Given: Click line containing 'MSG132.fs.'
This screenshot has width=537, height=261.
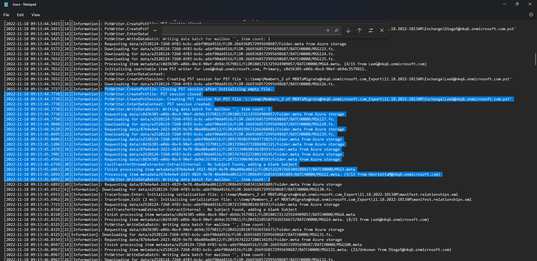Looking at the screenshot, I should point(169,259).
